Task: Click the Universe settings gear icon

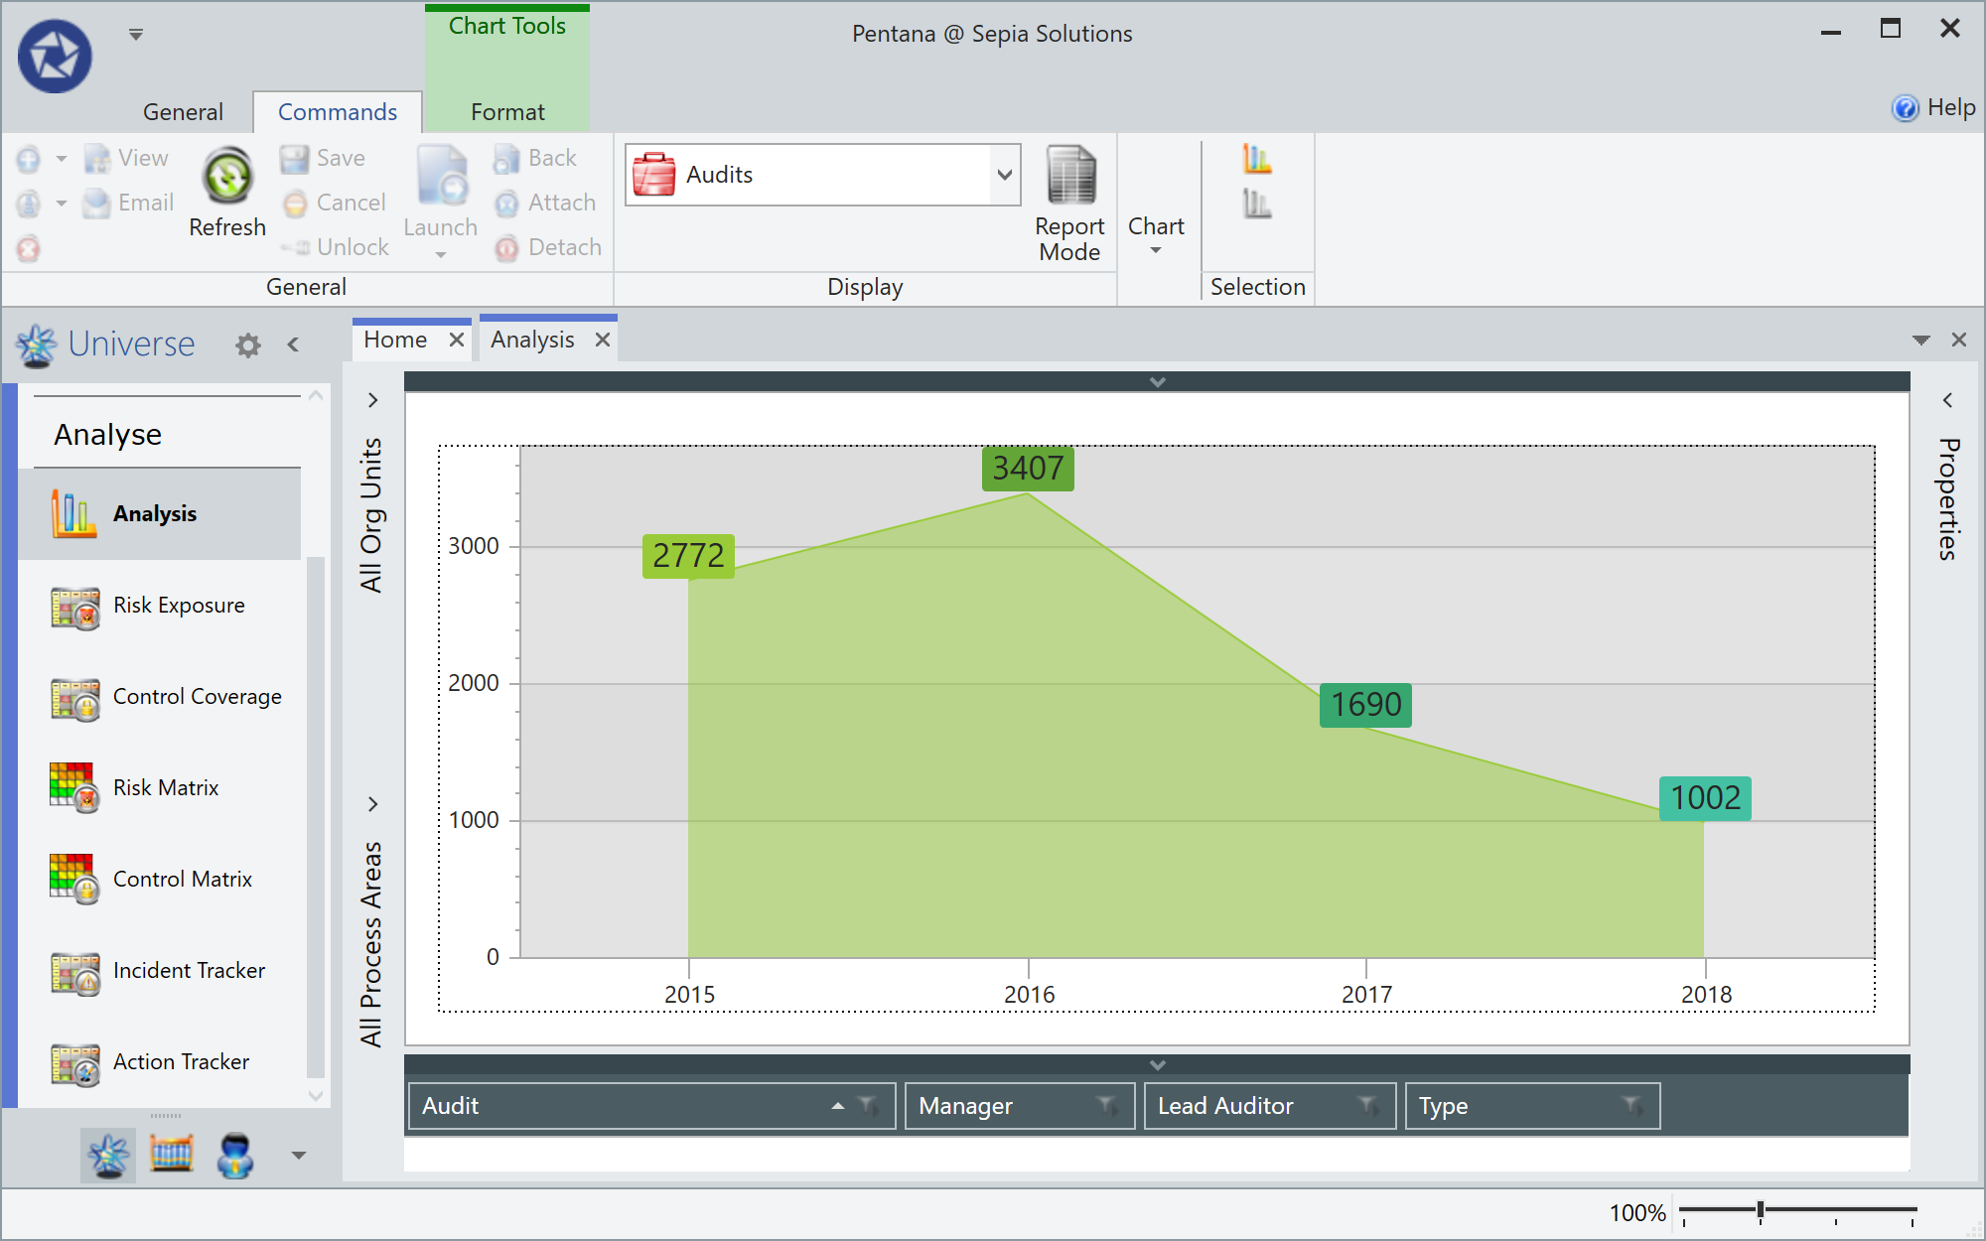Action: (248, 345)
